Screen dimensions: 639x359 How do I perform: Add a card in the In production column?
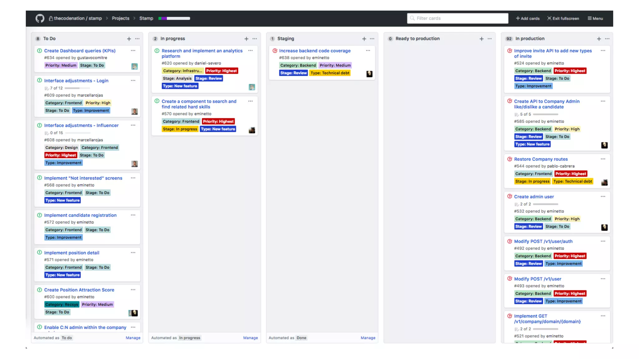pyautogui.click(x=599, y=39)
